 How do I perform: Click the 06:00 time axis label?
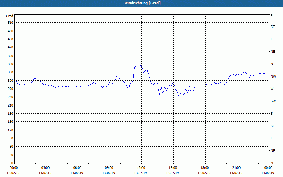(x=77, y=168)
